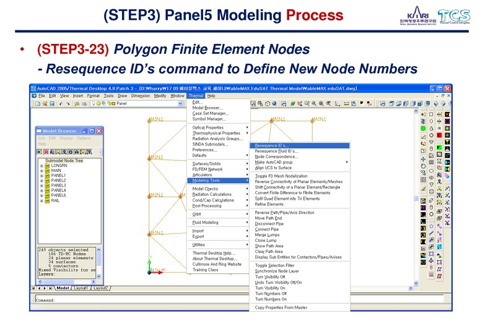Open the Thermal Desktop Help entry
The height and width of the screenshot is (334, 483).
218,253
